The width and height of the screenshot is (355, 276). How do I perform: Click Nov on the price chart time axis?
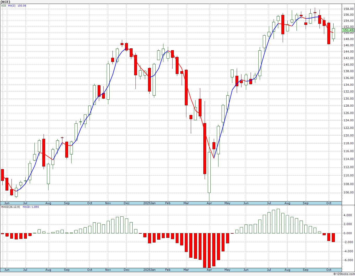coord(108,203)
